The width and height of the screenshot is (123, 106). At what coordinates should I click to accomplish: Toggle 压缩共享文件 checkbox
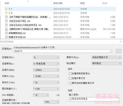[70, 78]
